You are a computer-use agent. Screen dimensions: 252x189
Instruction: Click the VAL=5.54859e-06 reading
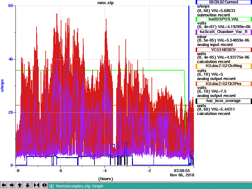click(x=233, y=40)
